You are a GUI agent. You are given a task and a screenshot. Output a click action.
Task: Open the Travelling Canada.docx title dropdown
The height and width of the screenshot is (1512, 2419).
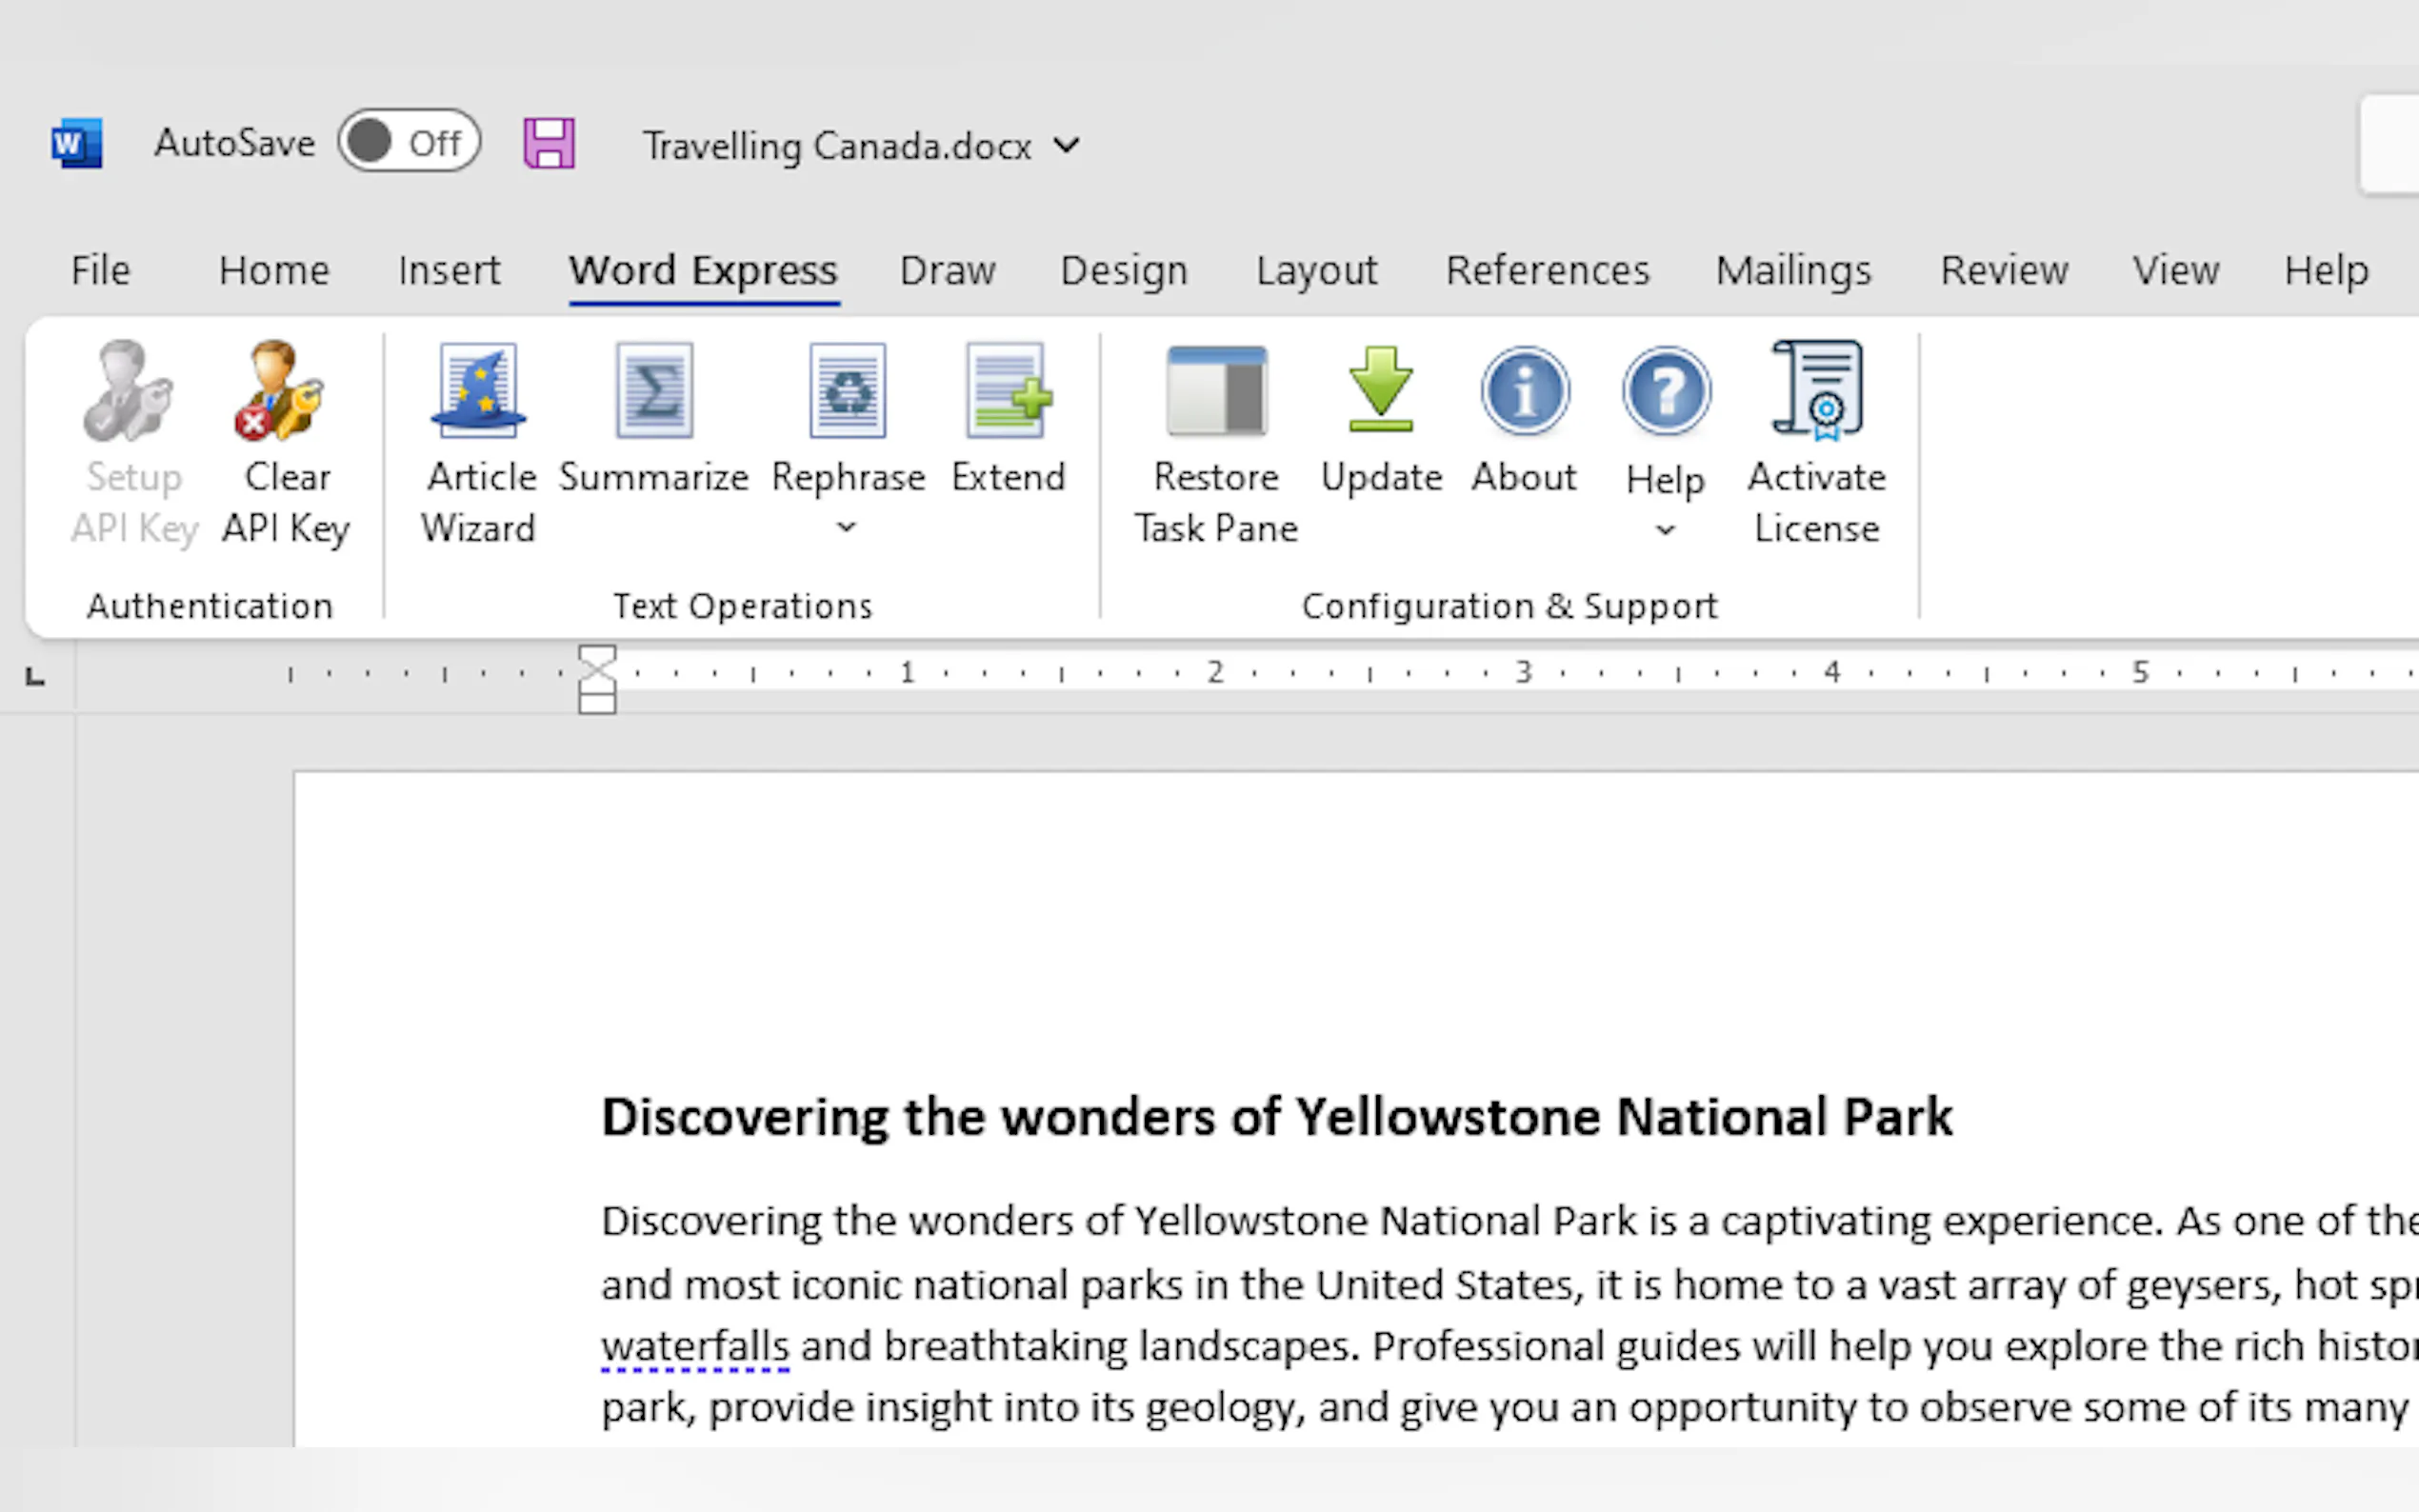[x=1067, y=146]
